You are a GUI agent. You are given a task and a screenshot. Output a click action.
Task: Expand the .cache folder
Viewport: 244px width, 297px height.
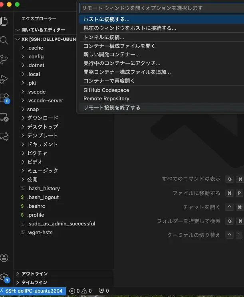click(23, 48)
